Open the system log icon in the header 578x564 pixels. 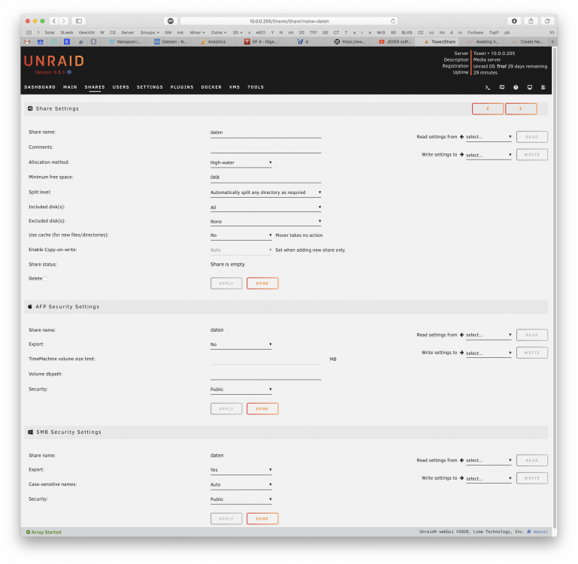coord(543,87)
